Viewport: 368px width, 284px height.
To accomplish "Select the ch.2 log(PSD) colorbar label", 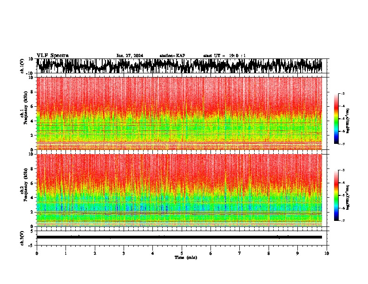I will [x=348, y=197].
